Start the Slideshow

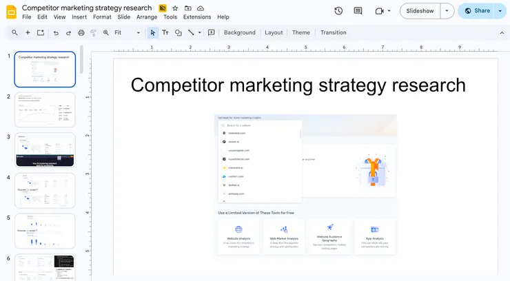click(x=420, y=11)
